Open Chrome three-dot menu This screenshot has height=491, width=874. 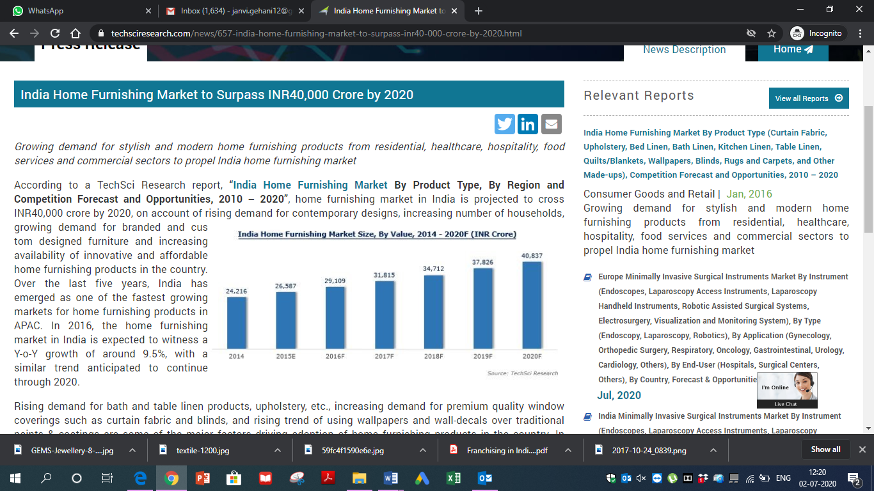pos(861,33)
